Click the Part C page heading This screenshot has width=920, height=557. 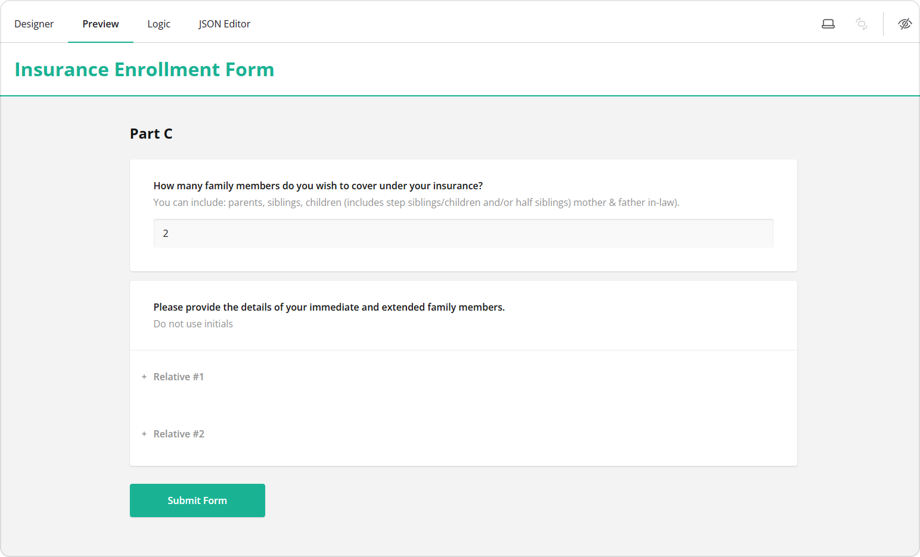[x=151, y=134]
